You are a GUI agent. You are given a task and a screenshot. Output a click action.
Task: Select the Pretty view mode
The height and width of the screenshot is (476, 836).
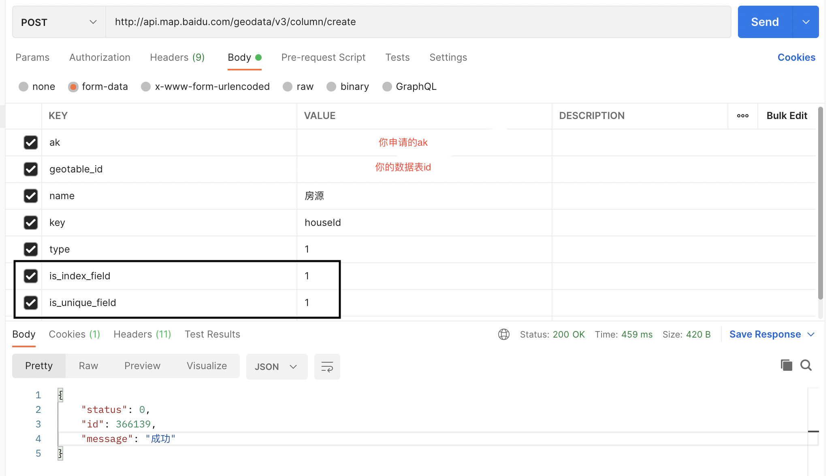tap(39, 366)
